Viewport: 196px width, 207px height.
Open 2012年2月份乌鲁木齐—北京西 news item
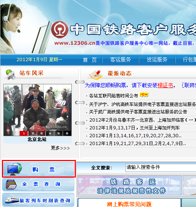click(x=142, y=120)
